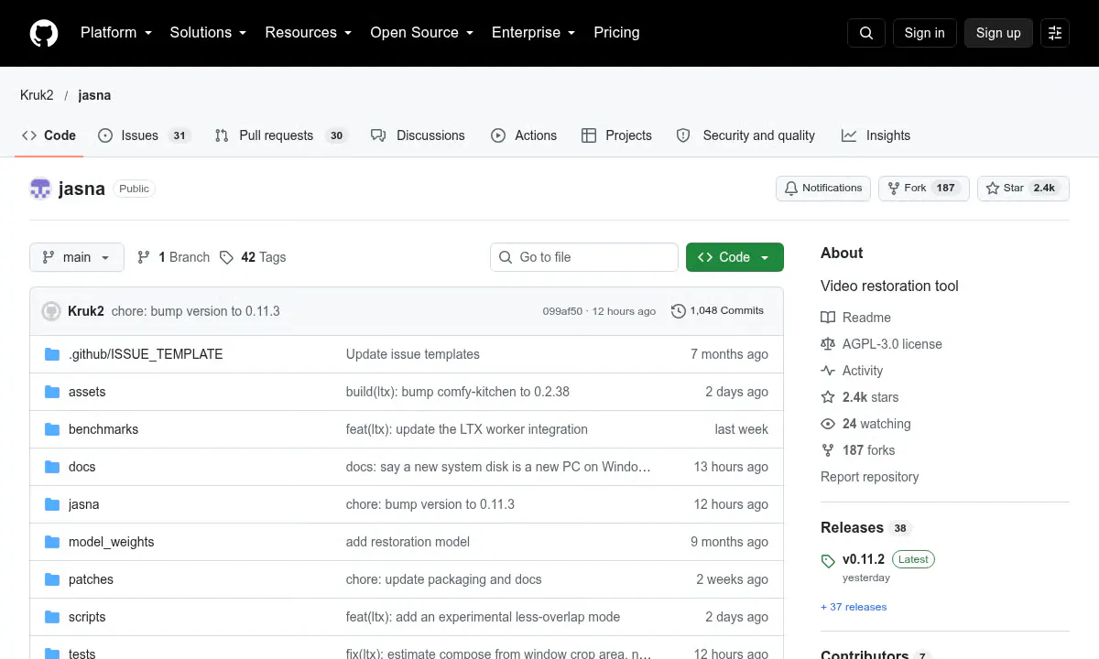Expand the green Code dropdown button
This screenshot has height=659, width=1099.
pyautogui.click(x=734, y=257)
